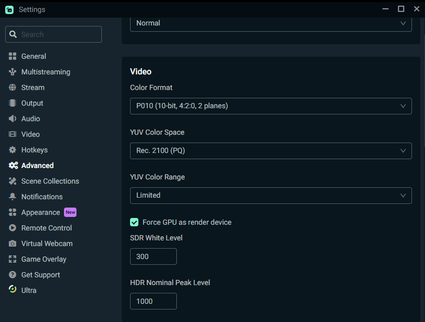Click the Get Support option

40,275
